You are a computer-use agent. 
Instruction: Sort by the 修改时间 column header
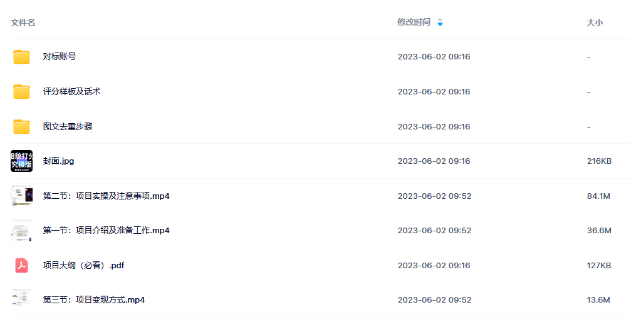point(414,22)
